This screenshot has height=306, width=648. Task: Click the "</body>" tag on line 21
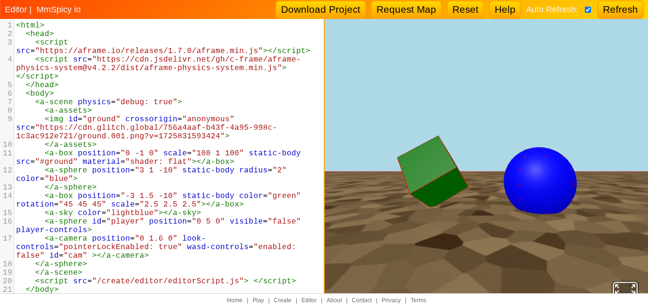point(42,289)
